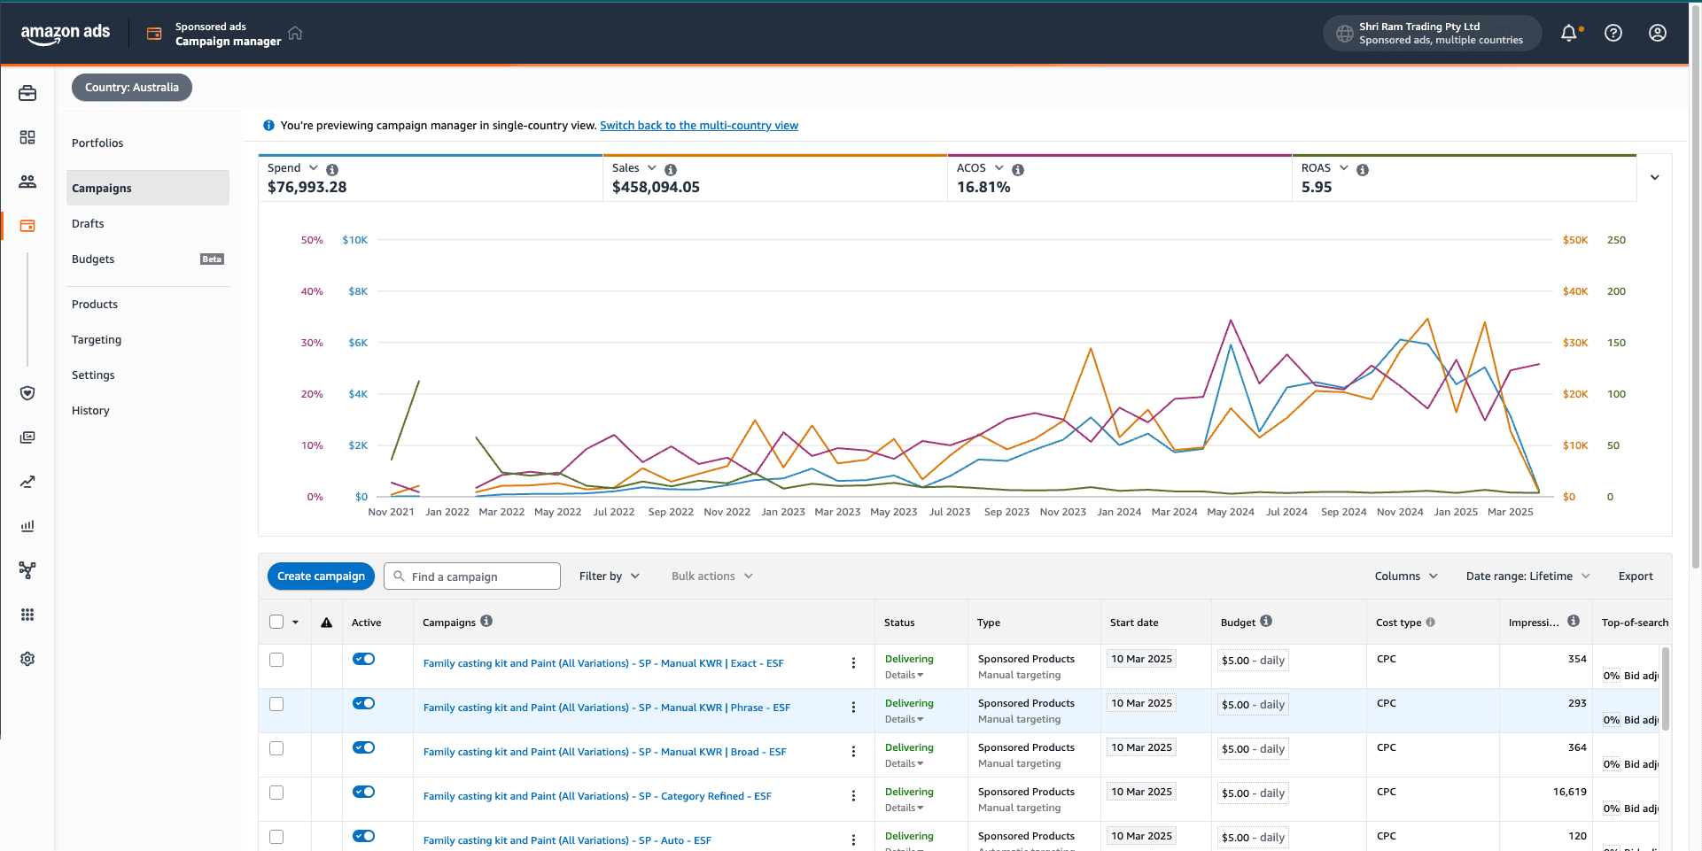Screen dimensions: 1702x851
Task: Open the Date range Lifetime dropdown
Action: tap(1528, 576)
